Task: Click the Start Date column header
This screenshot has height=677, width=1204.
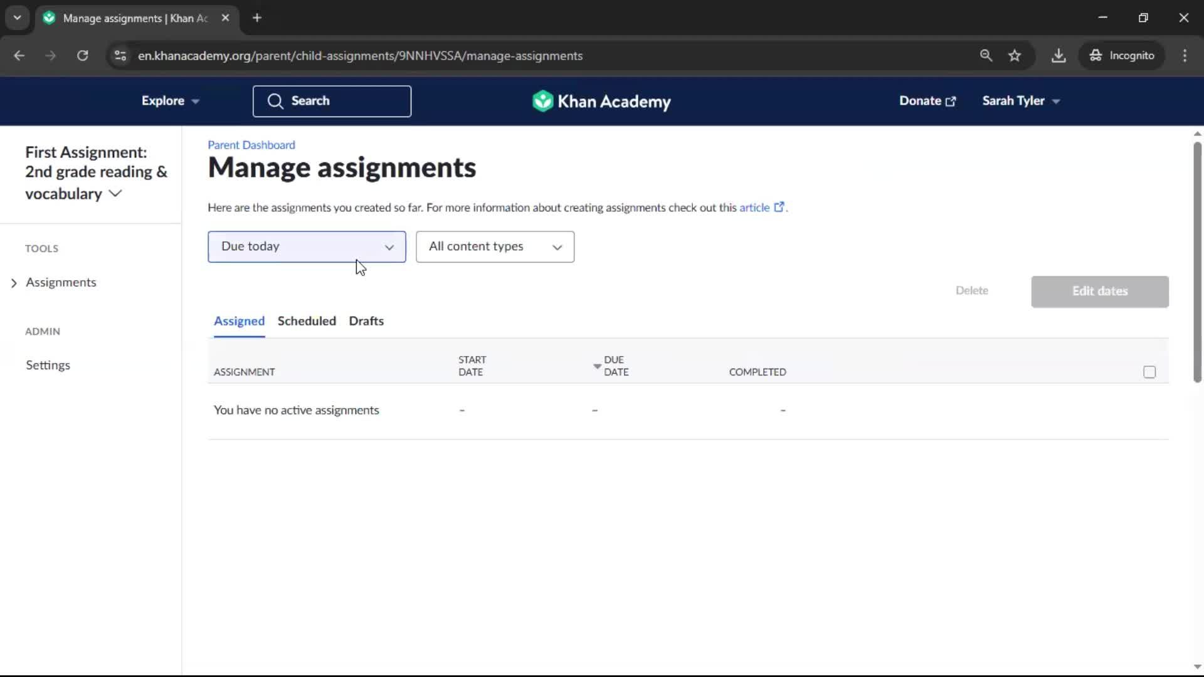Action: pyautogui.click(x=472, y=365)
